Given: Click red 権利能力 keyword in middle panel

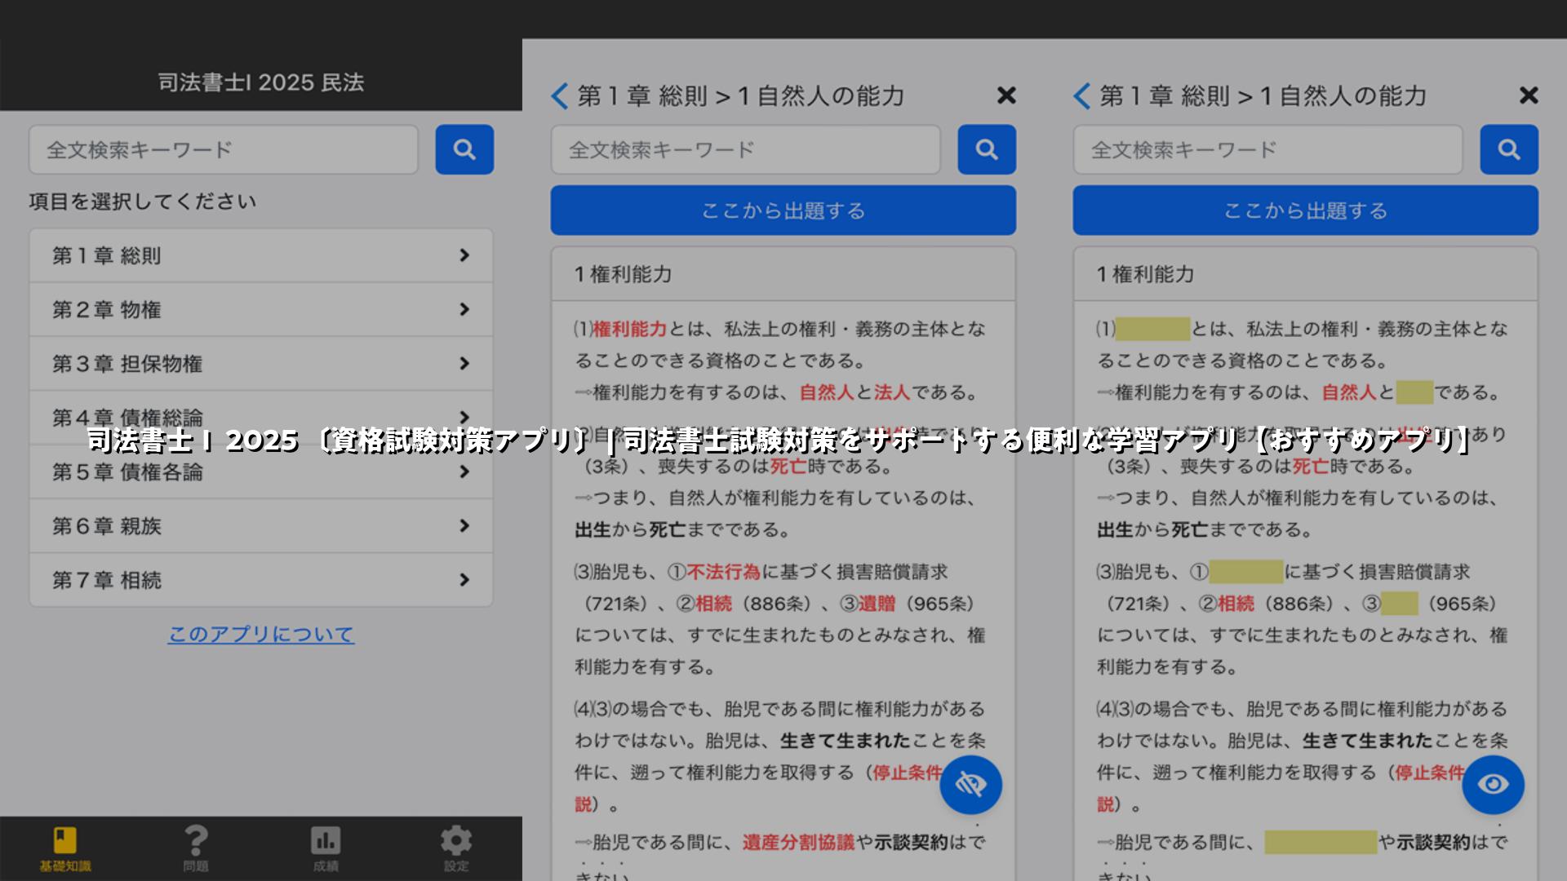Looking at the screenshot, I should [630, 329].
